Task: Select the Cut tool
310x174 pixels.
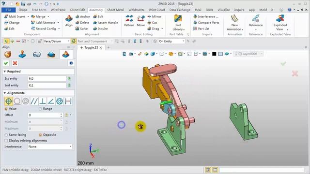Action: (x=152, y=23)
